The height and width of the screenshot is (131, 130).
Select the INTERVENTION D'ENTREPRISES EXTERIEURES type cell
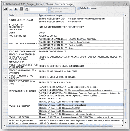[81, 27]
